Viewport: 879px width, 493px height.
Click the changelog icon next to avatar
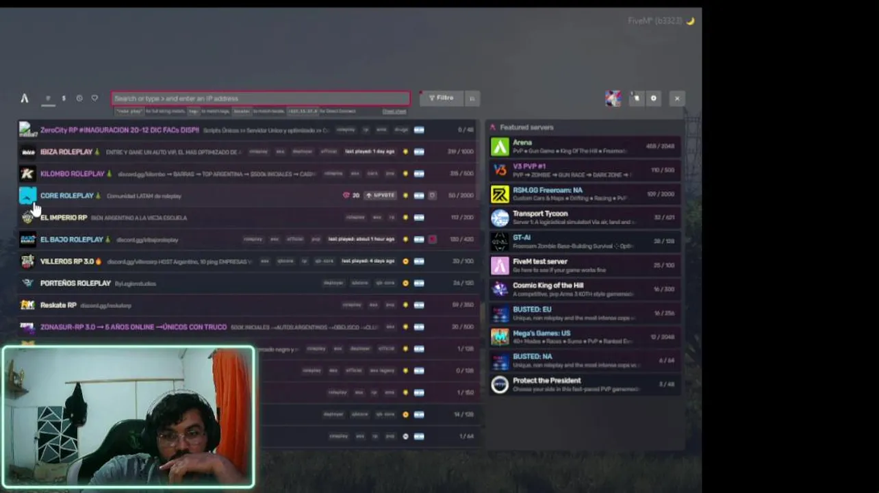(x=636, y=99)
